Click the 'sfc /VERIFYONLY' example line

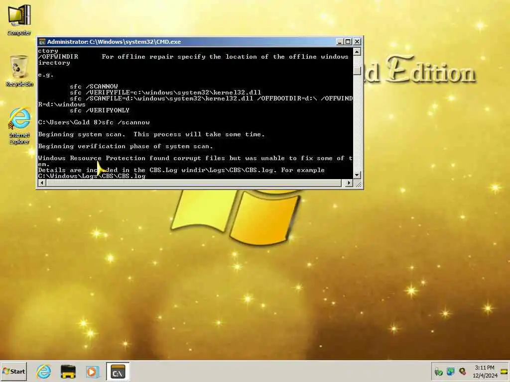point(100,110)
